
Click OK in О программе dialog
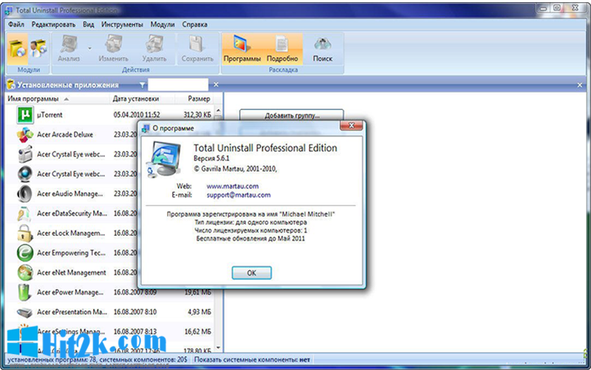tap(251, 273)
